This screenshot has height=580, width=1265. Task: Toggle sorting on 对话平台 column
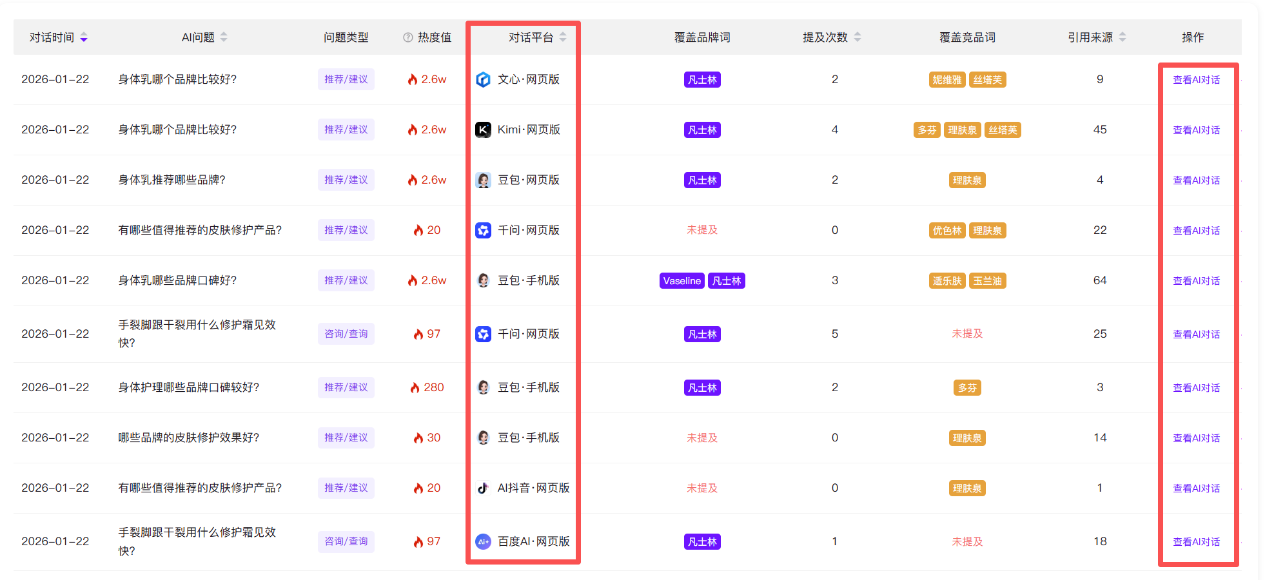click(563, 37)
